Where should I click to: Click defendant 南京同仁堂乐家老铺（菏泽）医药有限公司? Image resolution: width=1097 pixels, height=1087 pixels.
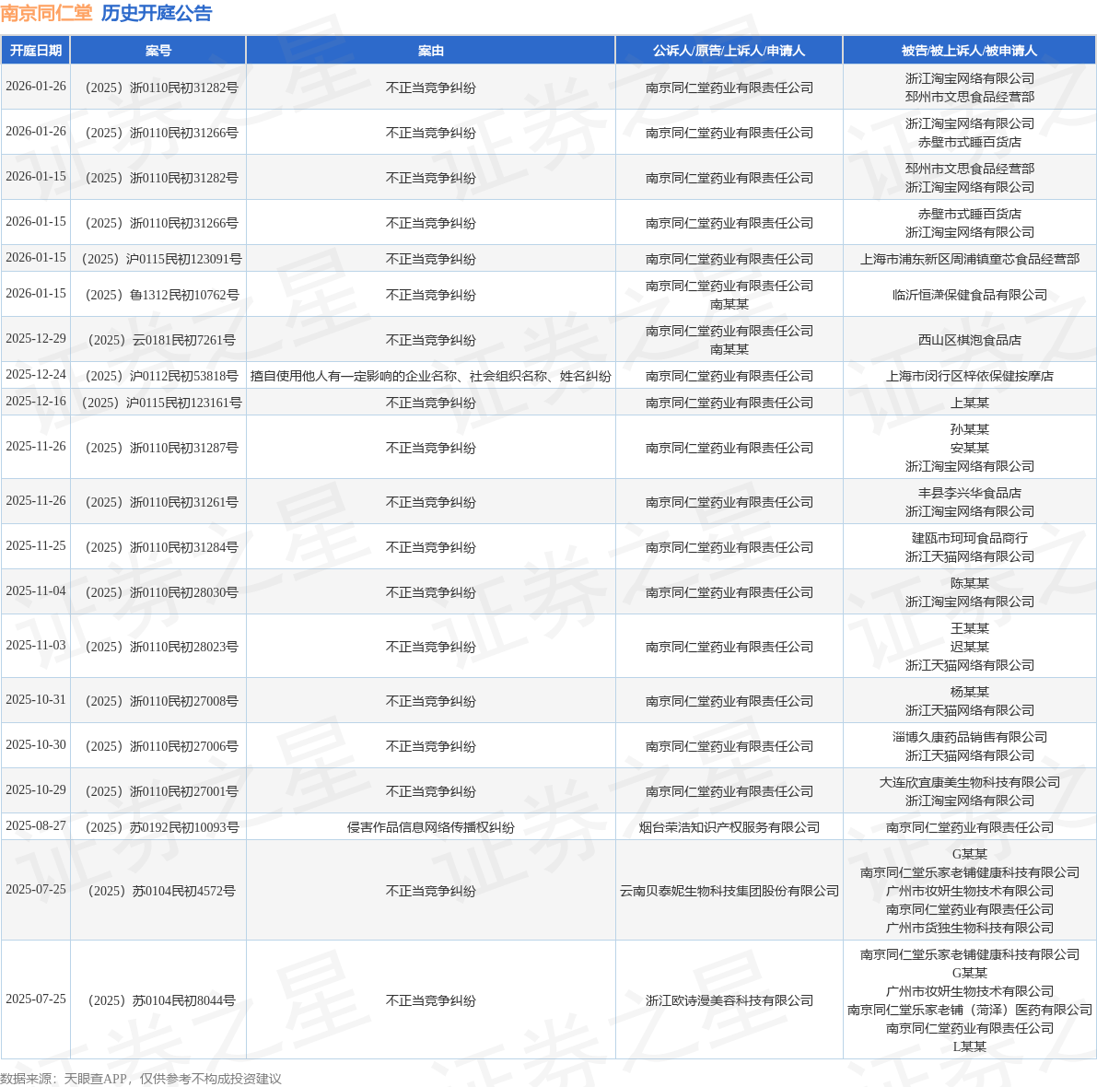970,1010
